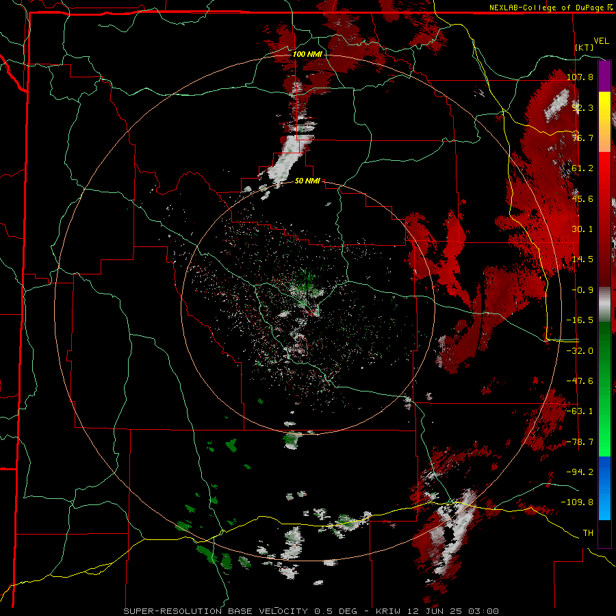Click the -63.1 value on velocity scale
Viewport: 616px width, 616px height.
pyautogui.click(x=580, y=411)
